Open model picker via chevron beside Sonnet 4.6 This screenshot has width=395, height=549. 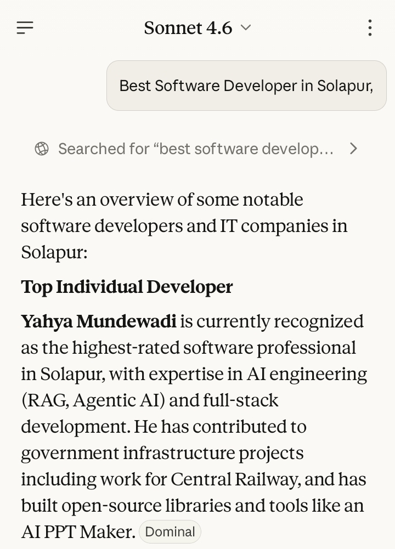click(246, 27)
